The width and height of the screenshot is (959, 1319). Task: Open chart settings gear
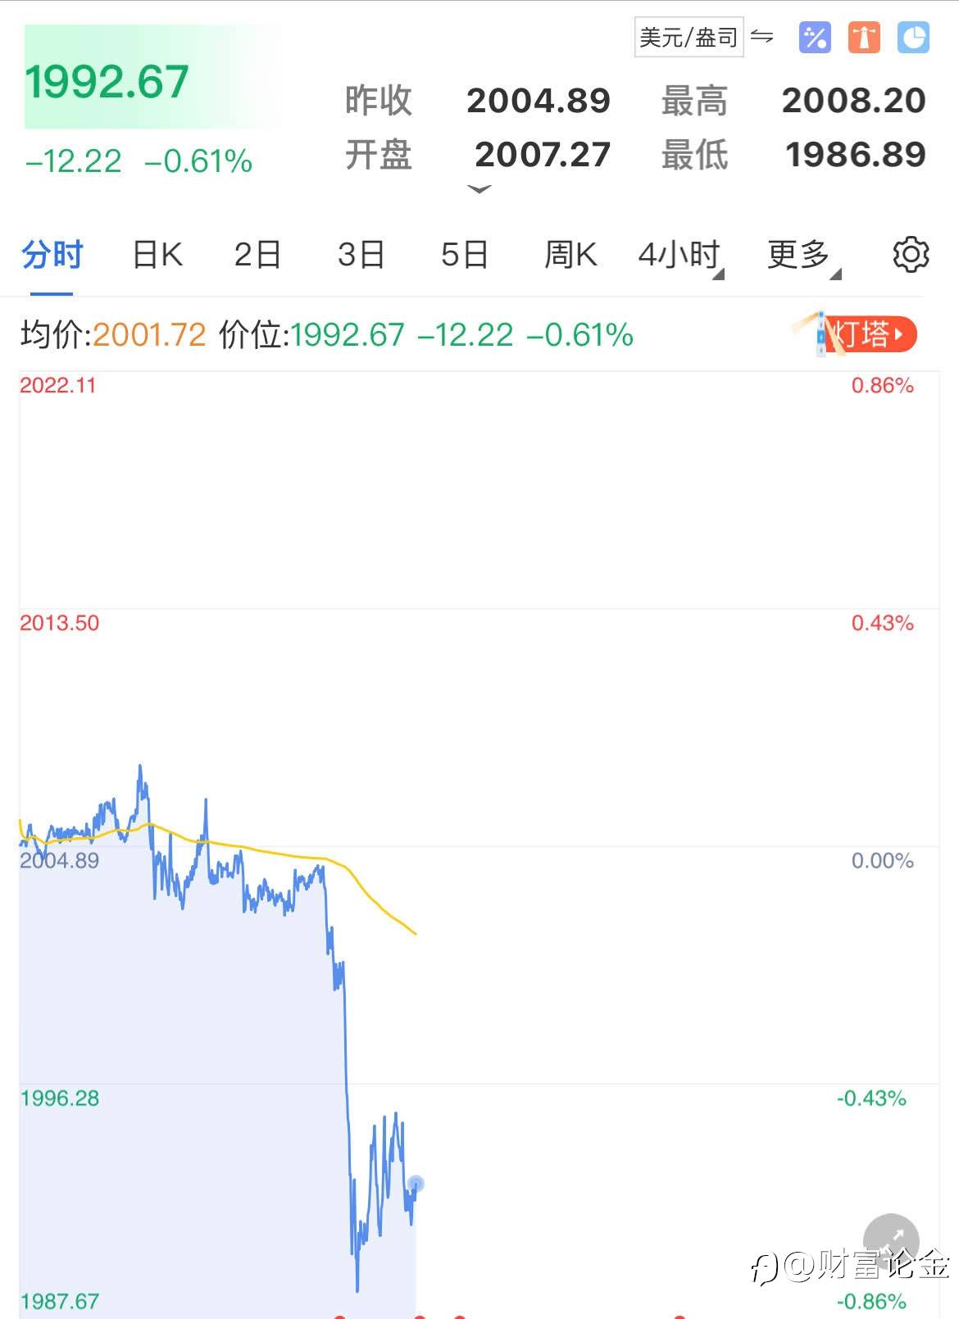(x=911, y=255)
